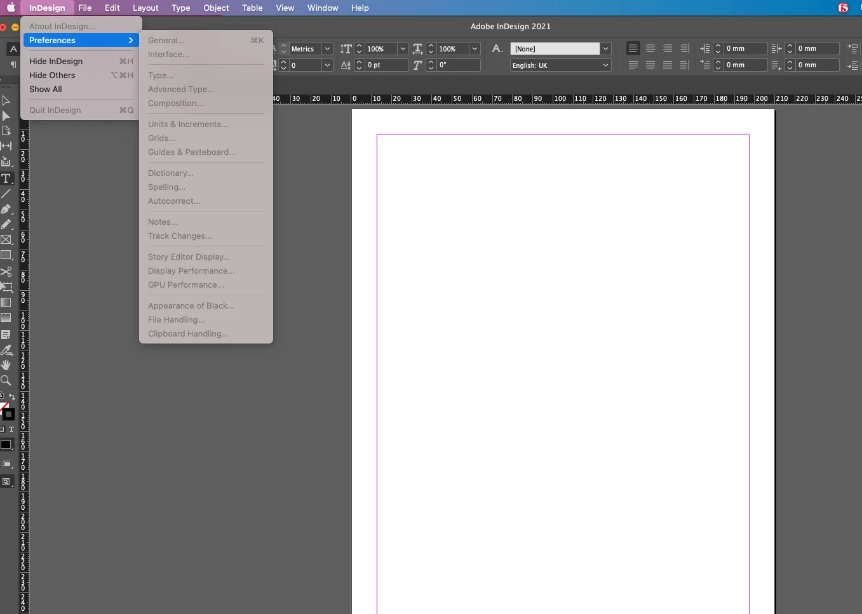Open the Tracking value dropdown
This screenshot has width=862, height=614.
pos(327,65)
